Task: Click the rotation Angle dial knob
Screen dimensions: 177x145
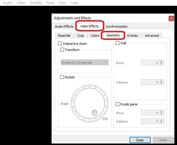Action: [95, 112]
